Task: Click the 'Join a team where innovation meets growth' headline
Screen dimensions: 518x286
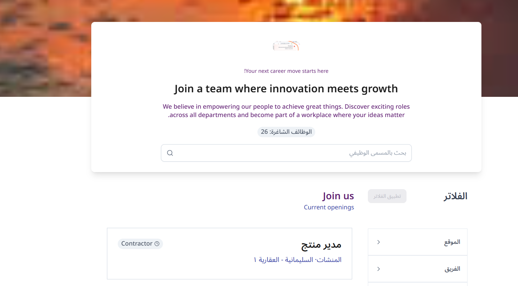Action: pyautogui.click(x=286, y=89)
